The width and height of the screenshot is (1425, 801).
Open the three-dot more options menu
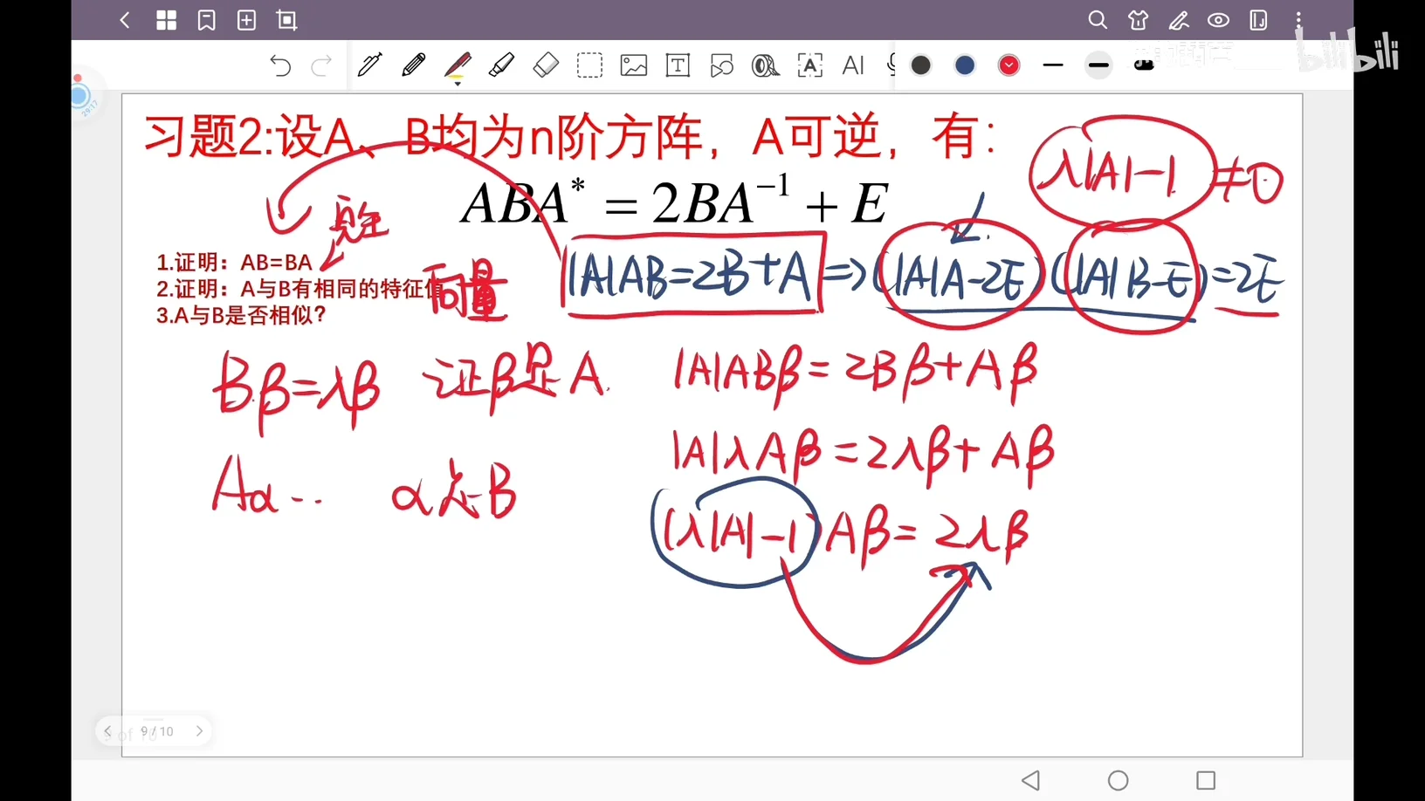1298,20
